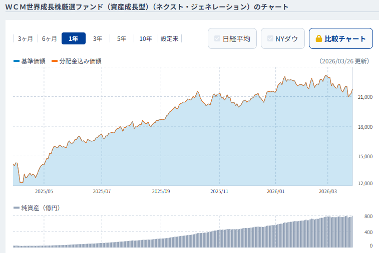Click the 2026/01 date marker on axis
The image size is (379, 253).
[x=276, y=191]
